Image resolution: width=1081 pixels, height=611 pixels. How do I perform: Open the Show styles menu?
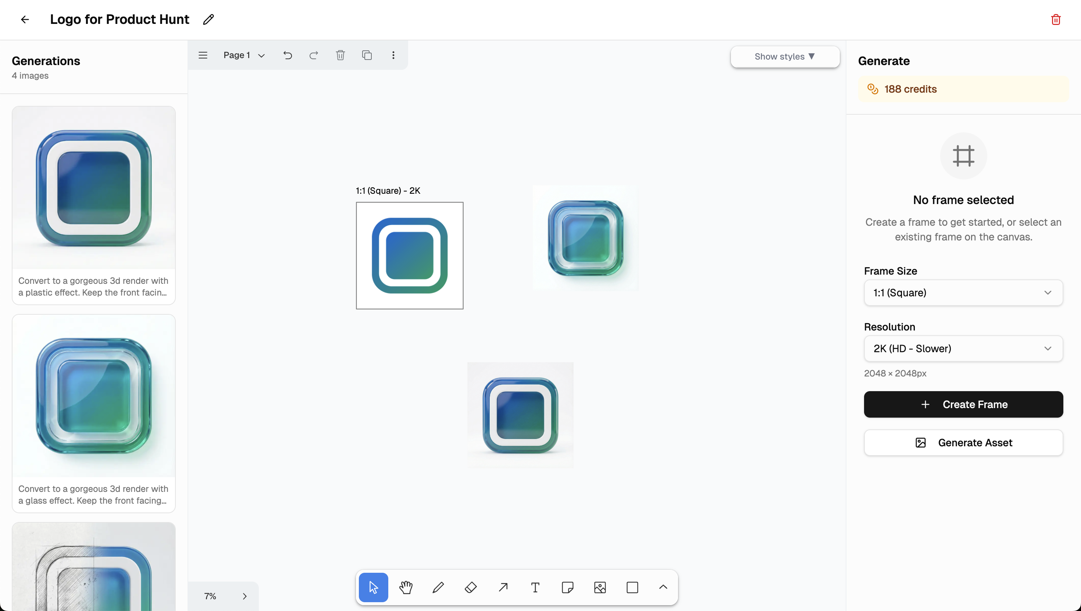click(785, 57)
